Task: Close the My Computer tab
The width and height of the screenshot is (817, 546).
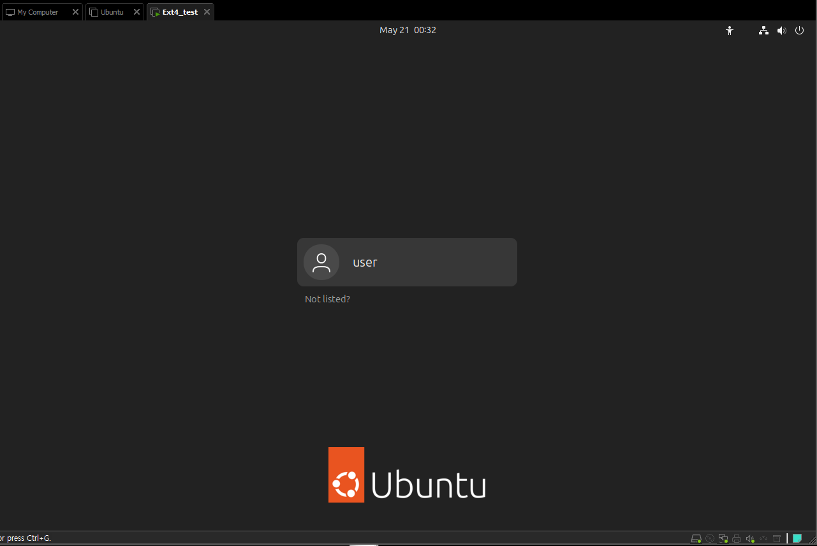Action: (x=75, y=12)
